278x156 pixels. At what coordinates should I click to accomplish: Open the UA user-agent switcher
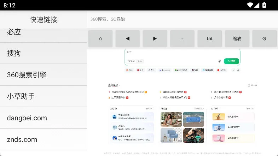click(x=210, y=38)
